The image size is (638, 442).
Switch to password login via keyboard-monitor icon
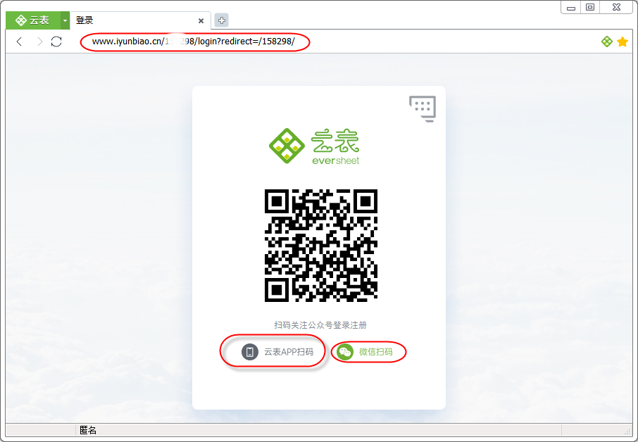pos(423,108)
